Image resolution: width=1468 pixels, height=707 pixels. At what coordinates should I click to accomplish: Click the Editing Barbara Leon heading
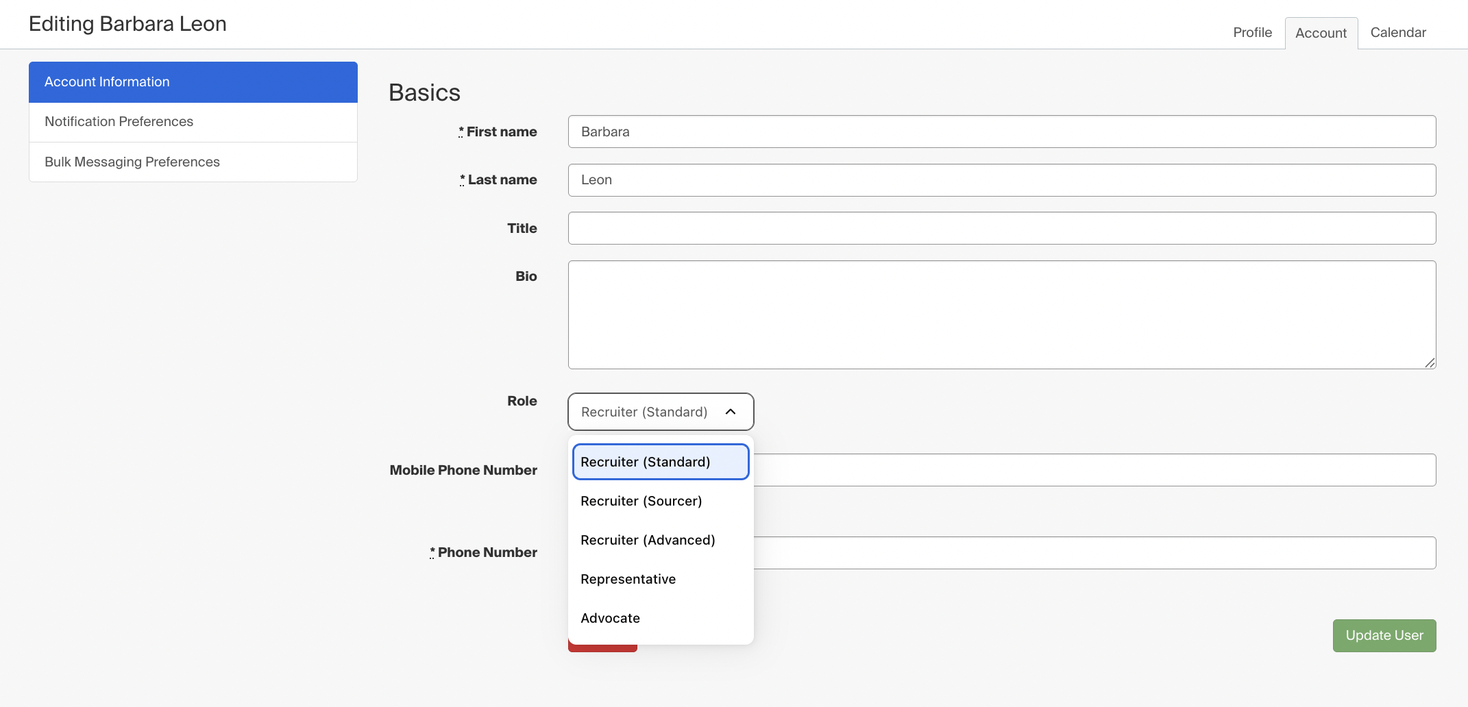point(127,24)
